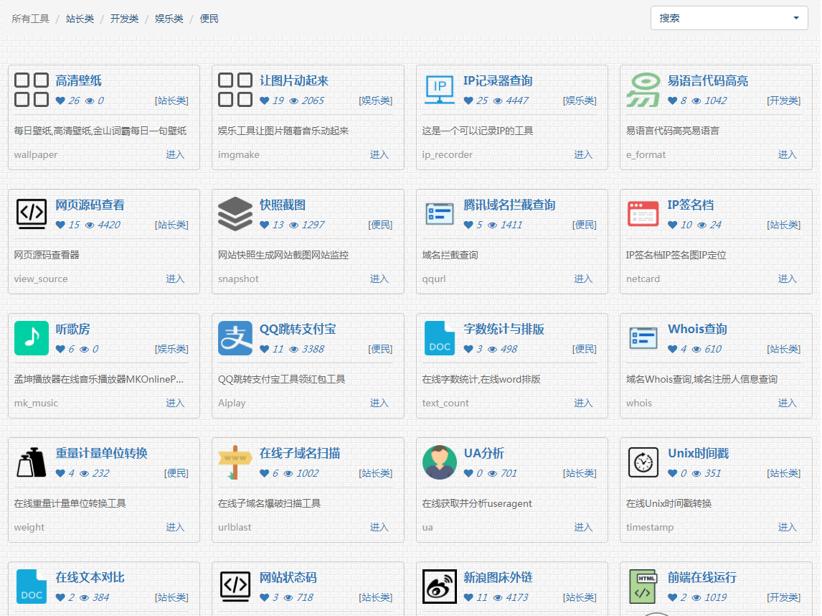Click the [娱乐类] tag on 听歌房
Screen dimensions: 822x616
(171, 350)
